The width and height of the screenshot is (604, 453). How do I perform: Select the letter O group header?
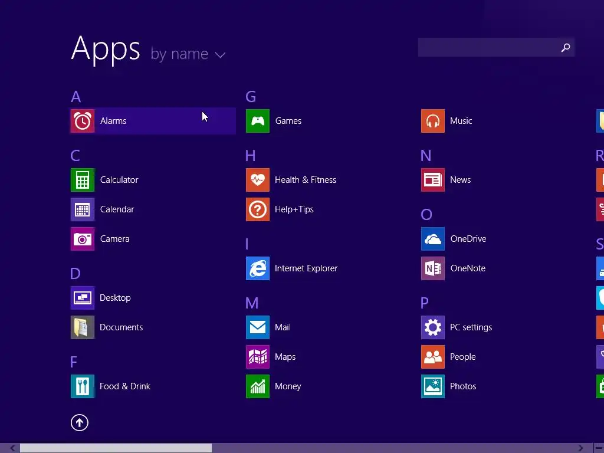(426, 215)
